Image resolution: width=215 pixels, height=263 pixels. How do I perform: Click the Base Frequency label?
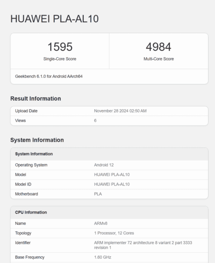tap(29, 257)
